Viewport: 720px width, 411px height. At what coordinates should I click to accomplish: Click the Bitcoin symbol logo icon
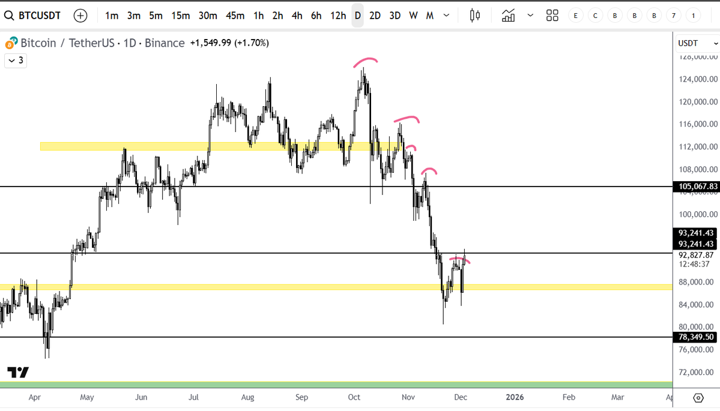pos(11,43)
